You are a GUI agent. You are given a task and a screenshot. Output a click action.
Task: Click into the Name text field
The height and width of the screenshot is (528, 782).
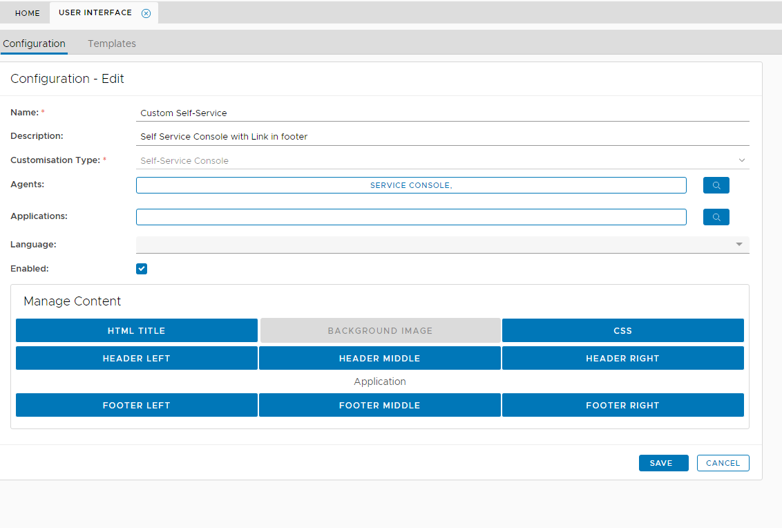click(442, 113)
